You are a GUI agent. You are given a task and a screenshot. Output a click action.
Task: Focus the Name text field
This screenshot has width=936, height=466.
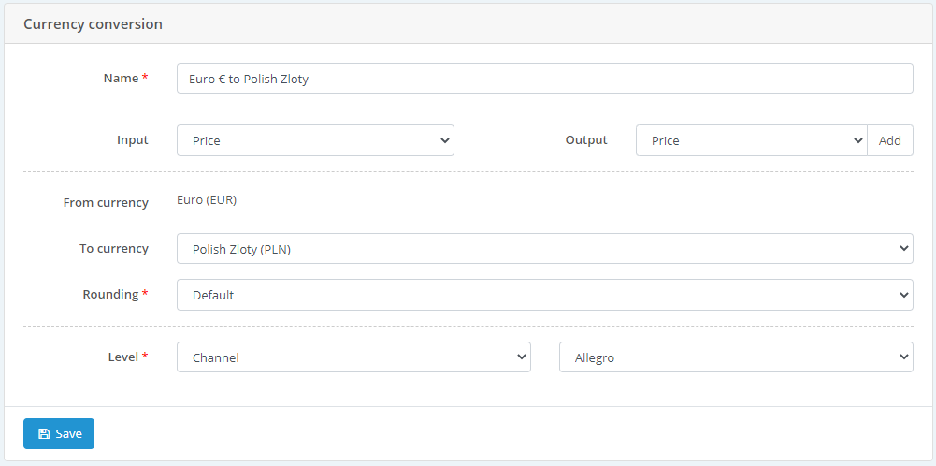(x=544, y=79)
